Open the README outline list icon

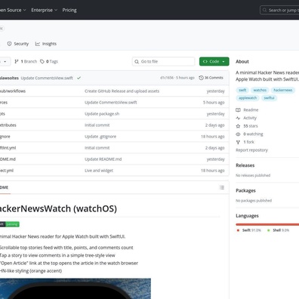222,187
